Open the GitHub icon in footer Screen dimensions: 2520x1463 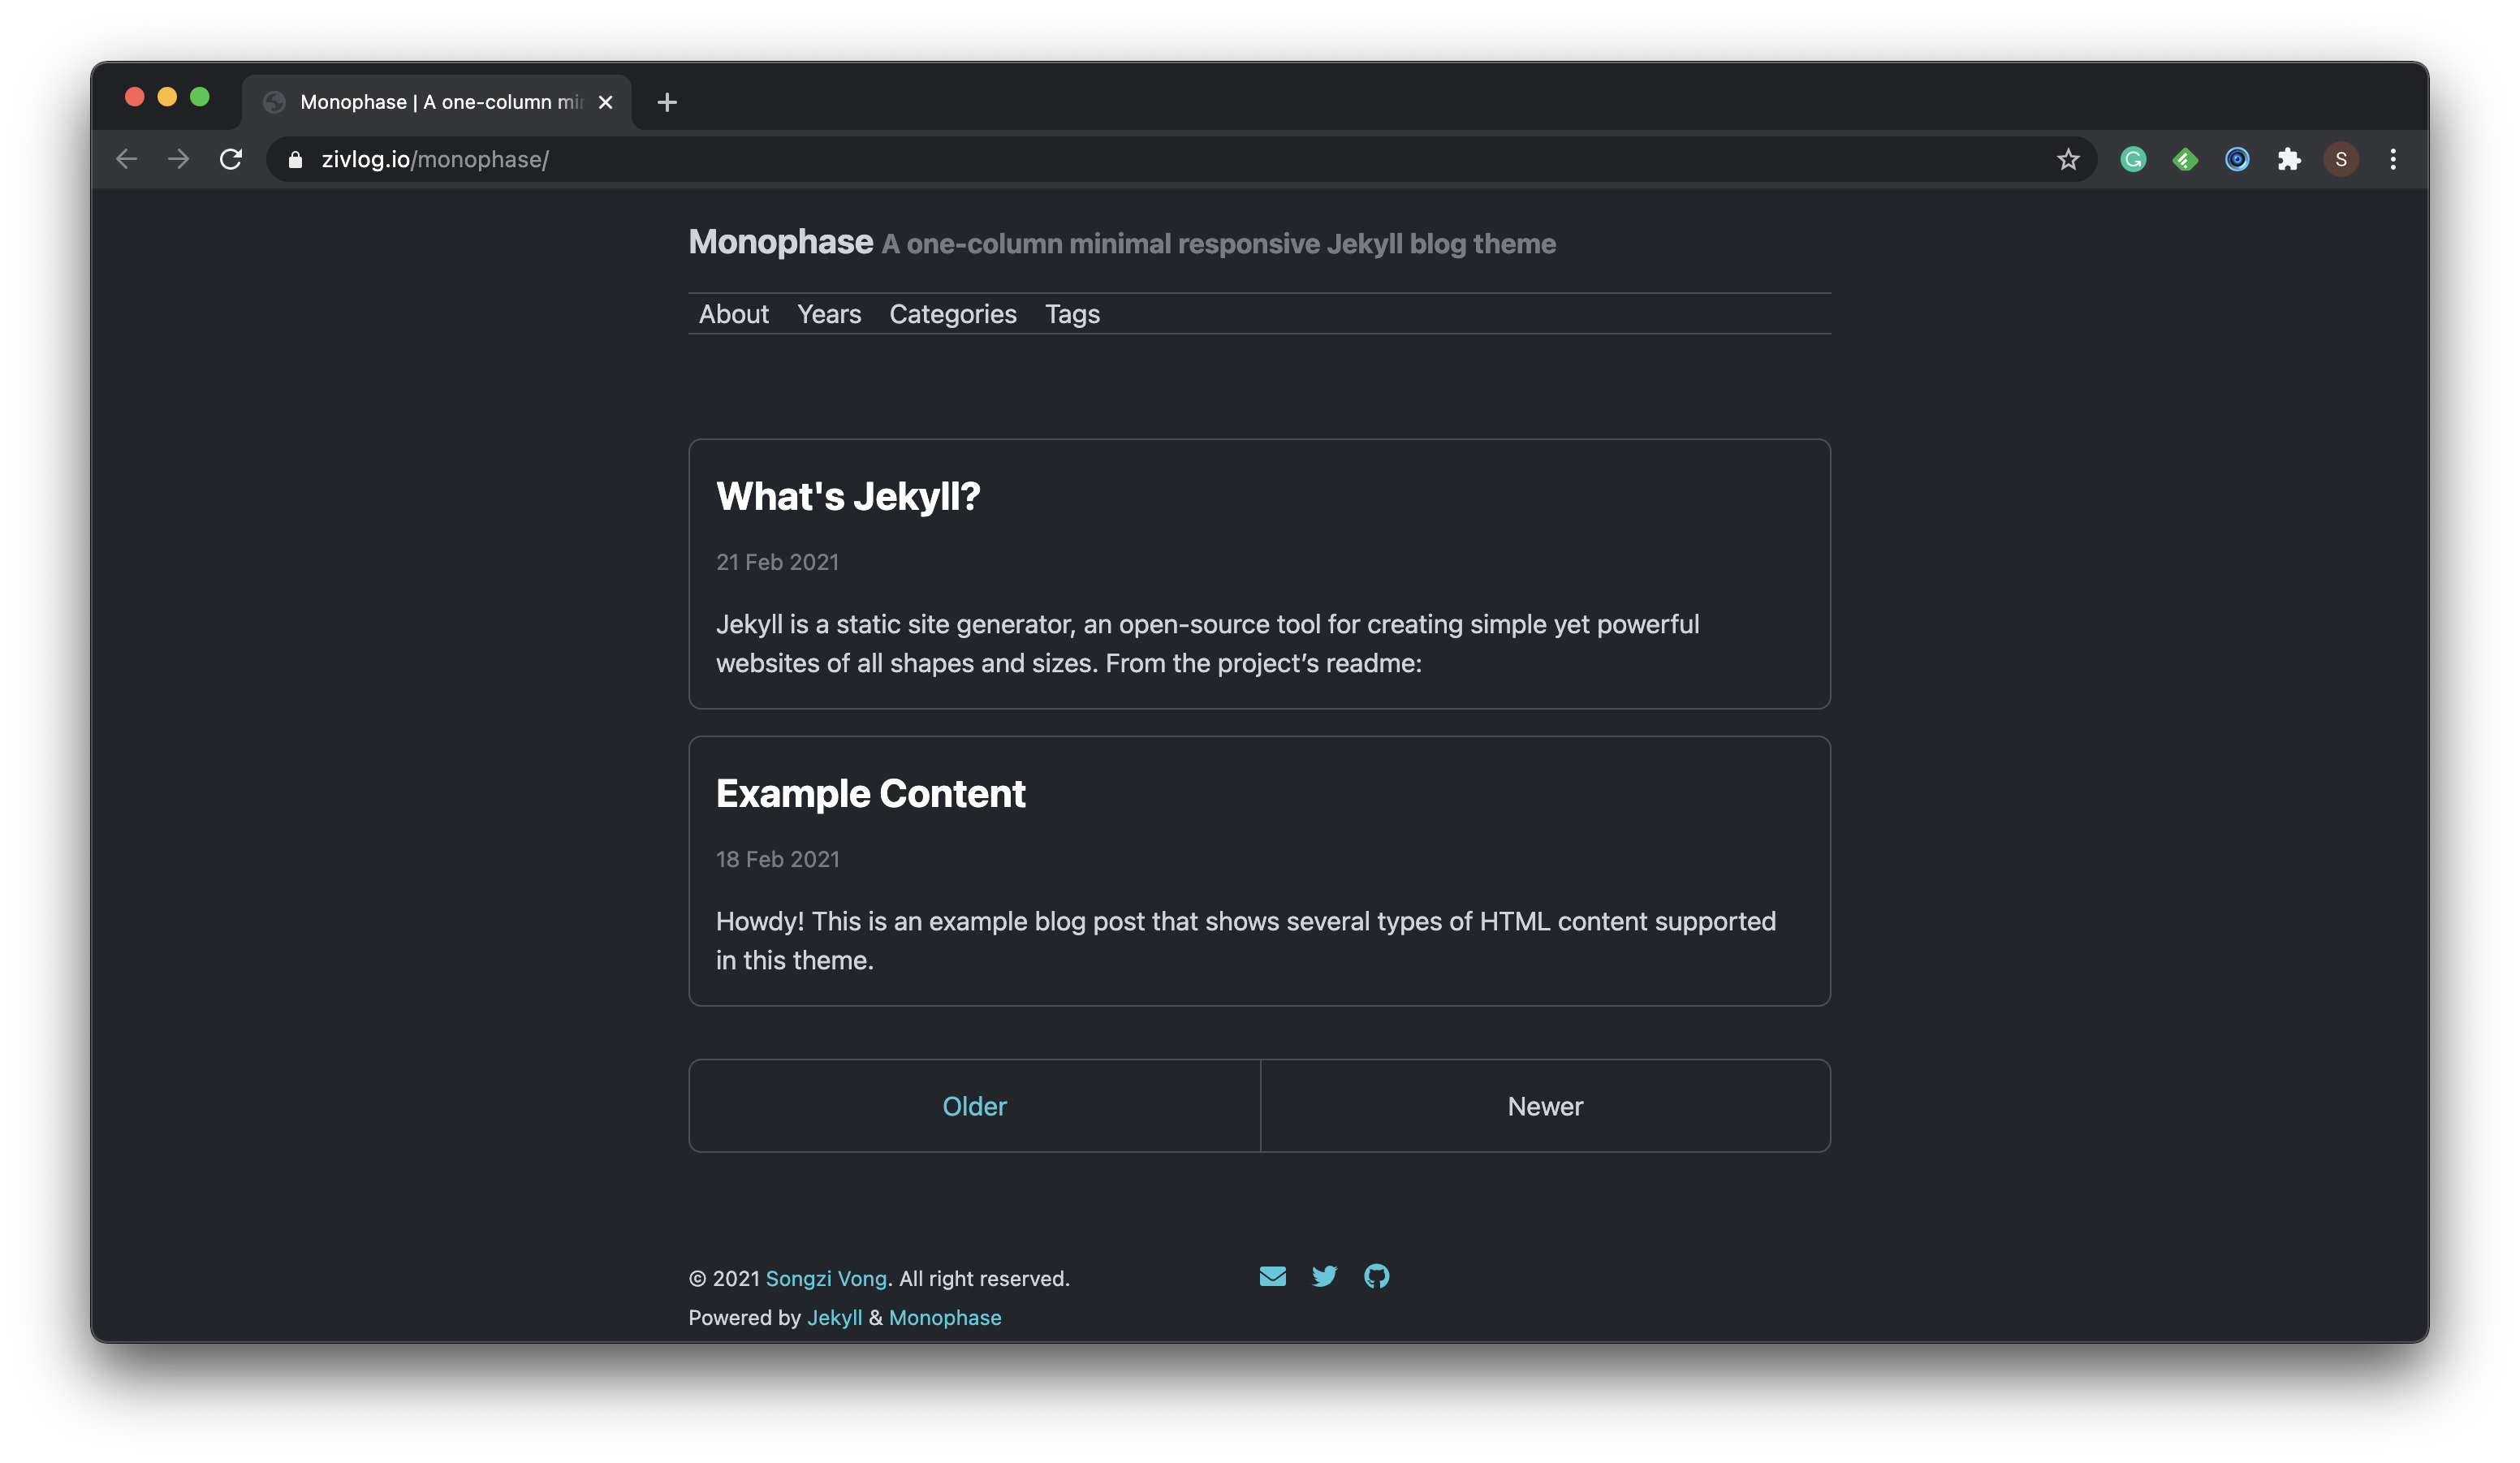pos(1376,1276)
